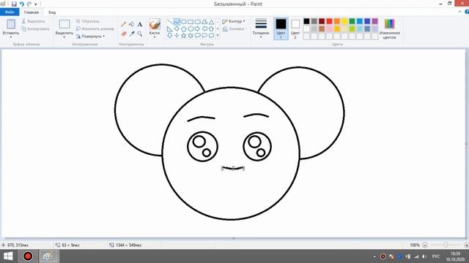
Task: Choose the Right arrow shape
Action: (x=197, y=28)
